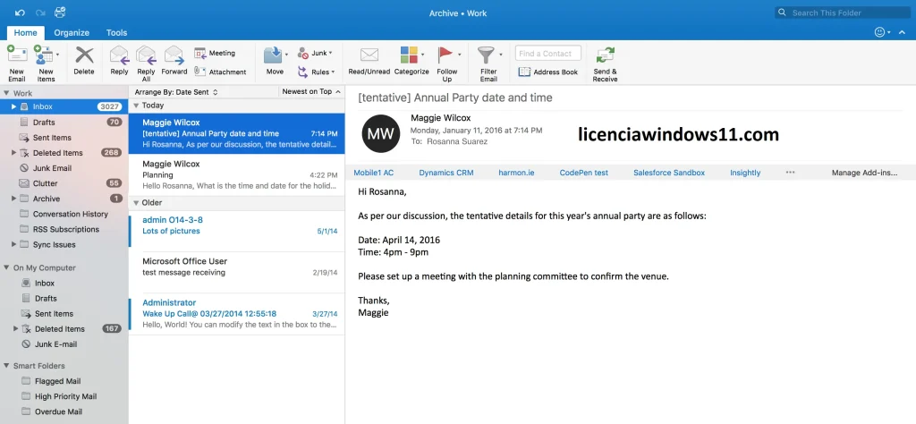
Task: Expand the Archive folder
Action: coord(13,199)
